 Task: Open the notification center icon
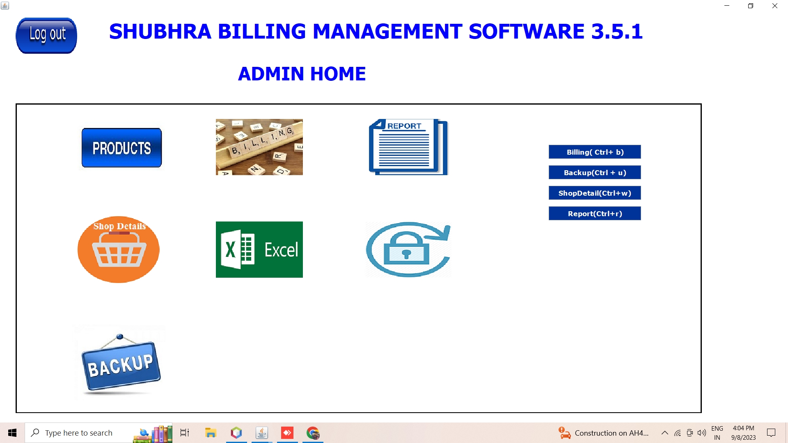(x=771, y=433)
